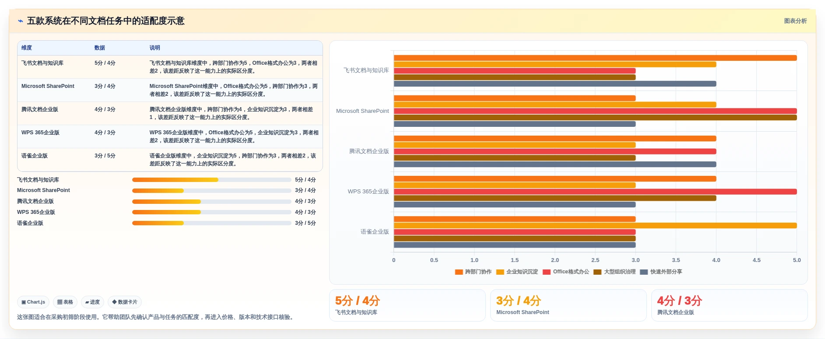Click the 腾讯文档企业版 chart axis label
This screenshot has width=825, height=339.
click(369, 151)
